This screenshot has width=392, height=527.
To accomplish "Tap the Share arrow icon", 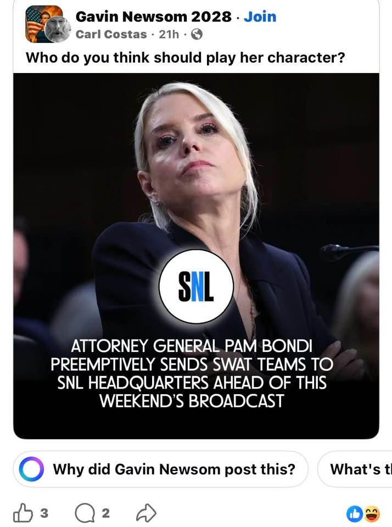I will tap(146, 513).
